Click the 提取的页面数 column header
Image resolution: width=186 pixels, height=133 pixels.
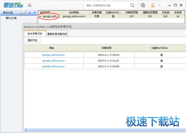coord(150,12)
